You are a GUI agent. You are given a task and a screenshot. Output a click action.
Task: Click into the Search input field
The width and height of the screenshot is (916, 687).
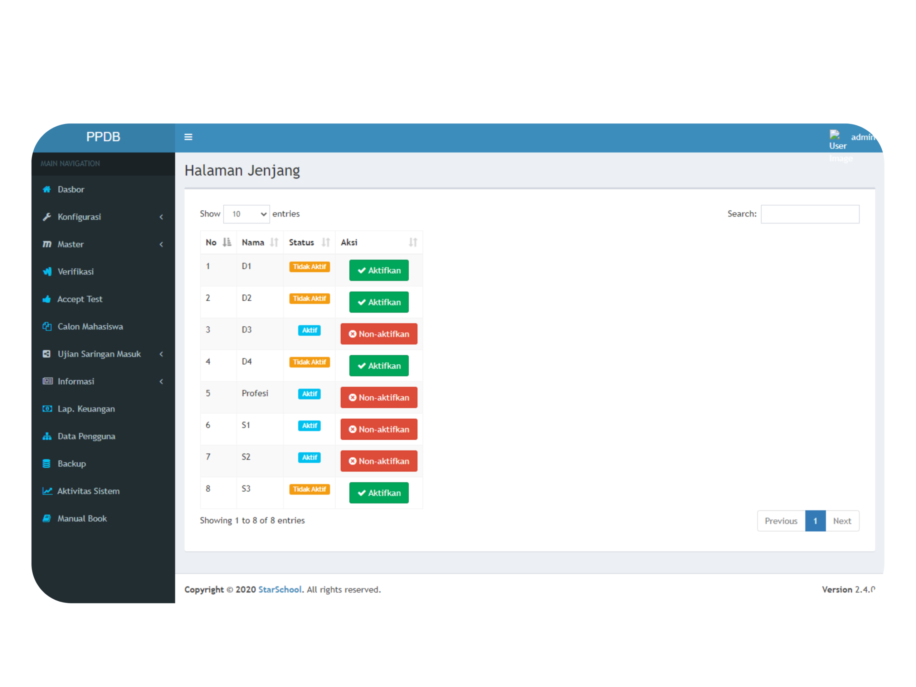810,214
